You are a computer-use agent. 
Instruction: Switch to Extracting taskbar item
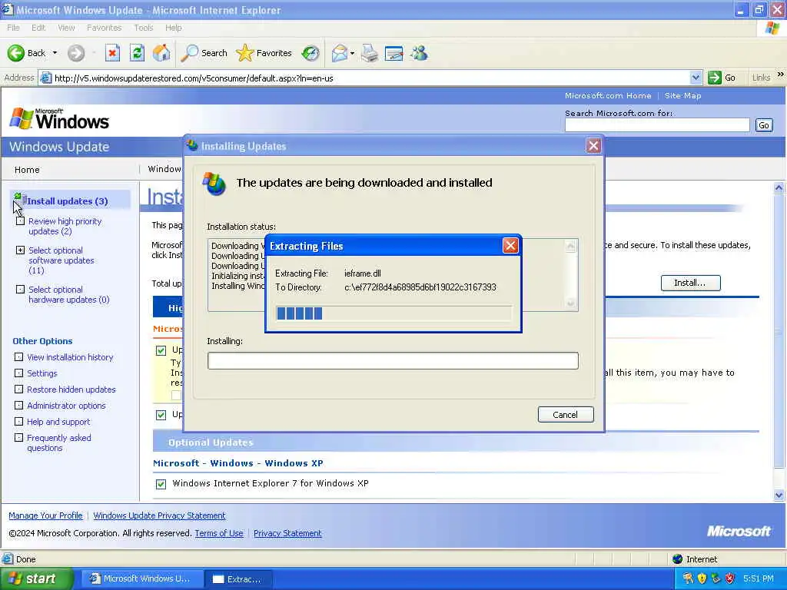[238, 578]
